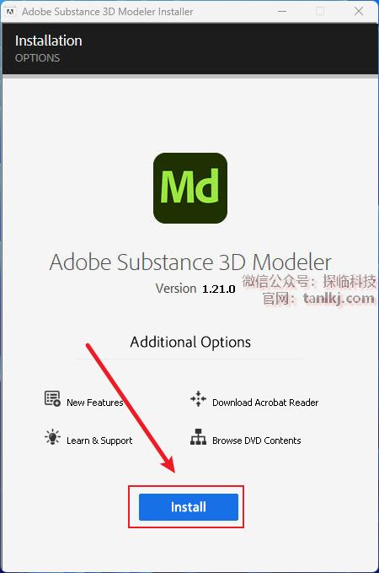
Task: Click the disabled maximize window button
Action: coord(320,11)
